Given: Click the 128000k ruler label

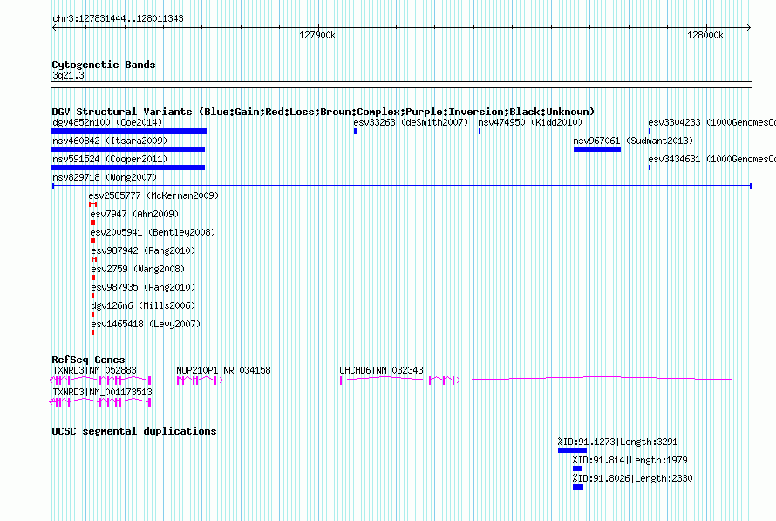Looking at the screenshot, I should 705,35.
